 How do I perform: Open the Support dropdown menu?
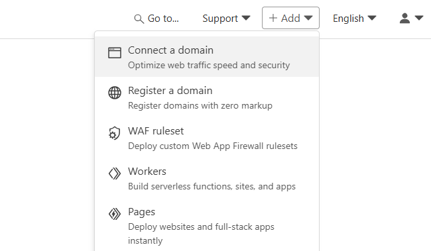pos(226,19)
